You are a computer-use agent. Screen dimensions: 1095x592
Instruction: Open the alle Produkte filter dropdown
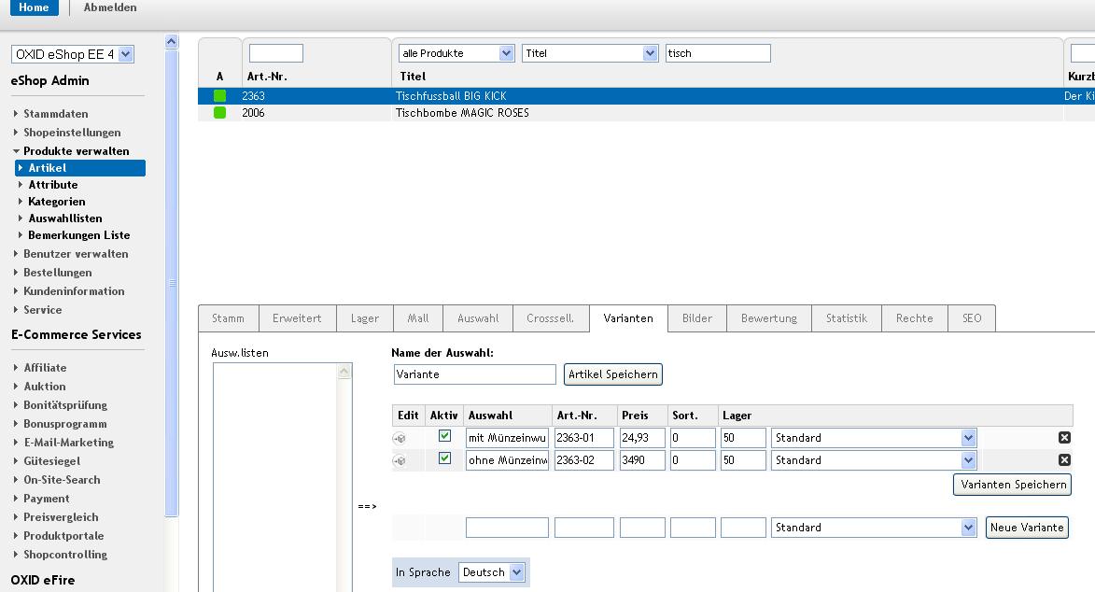point(456,53)
